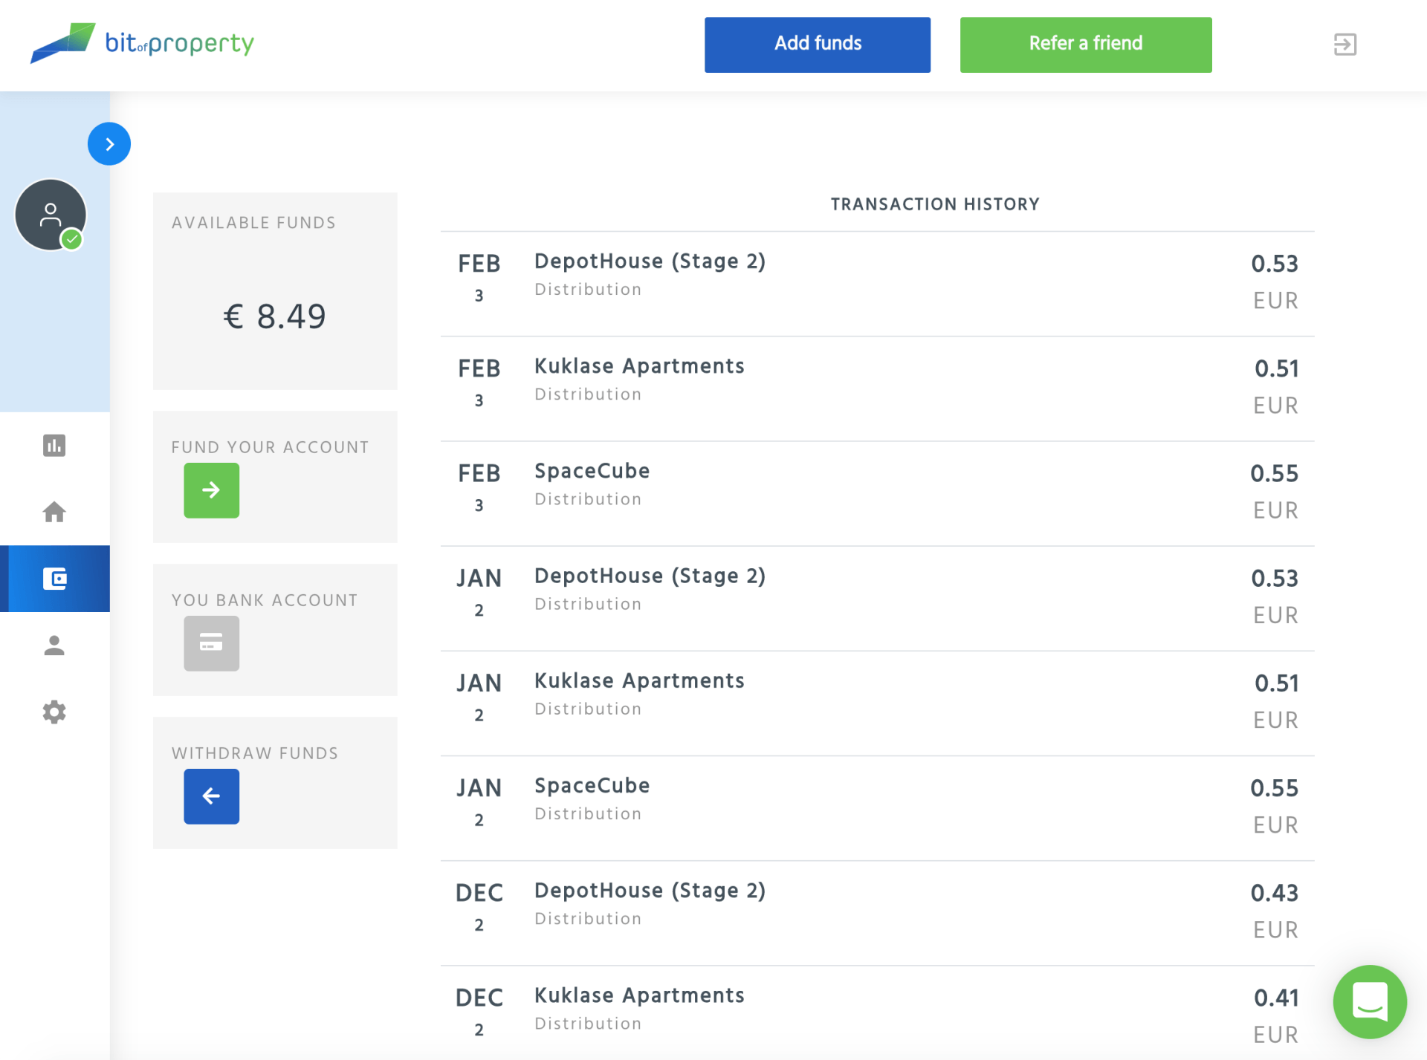This screenshot has height=1060, width=1427.
Task: Select DEC 2 DepotHouse (Stage 2) transaction
Action: [x=877, y=912]
